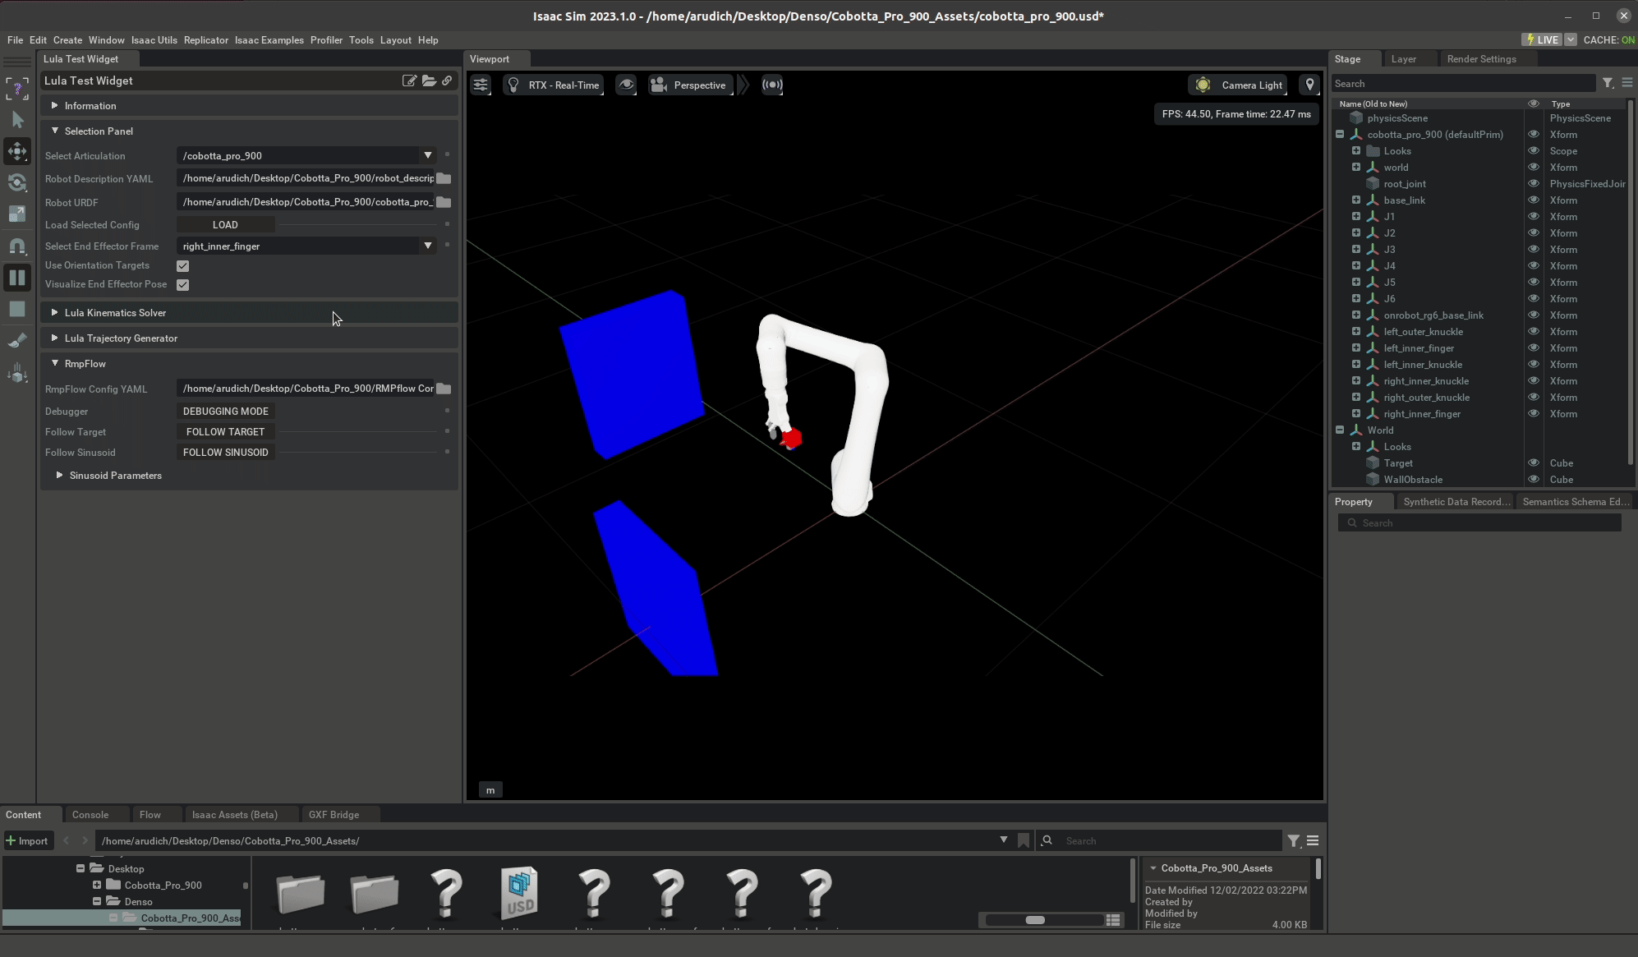Click the FOLLOW TARGET button

(x=225, y=432)
